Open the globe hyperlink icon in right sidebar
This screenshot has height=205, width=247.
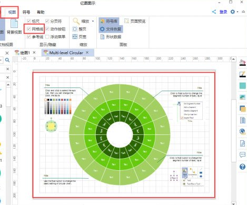(x=242, y=132)
